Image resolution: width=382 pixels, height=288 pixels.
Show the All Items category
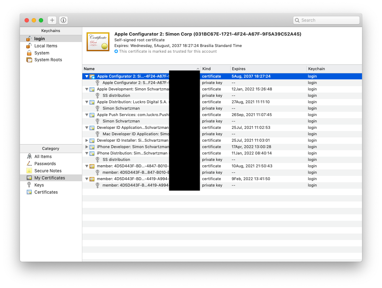pyautogui.click(x=43, y=157)
